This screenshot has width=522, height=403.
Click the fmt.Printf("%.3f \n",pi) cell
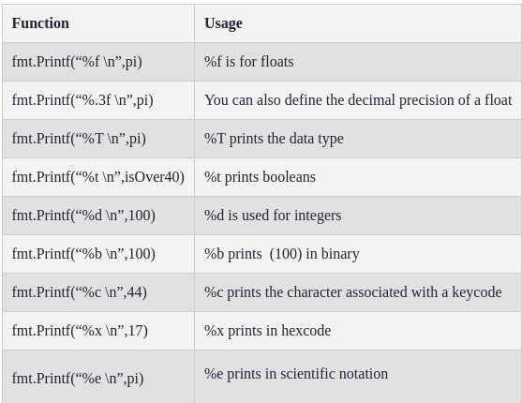tap(98, 100)
